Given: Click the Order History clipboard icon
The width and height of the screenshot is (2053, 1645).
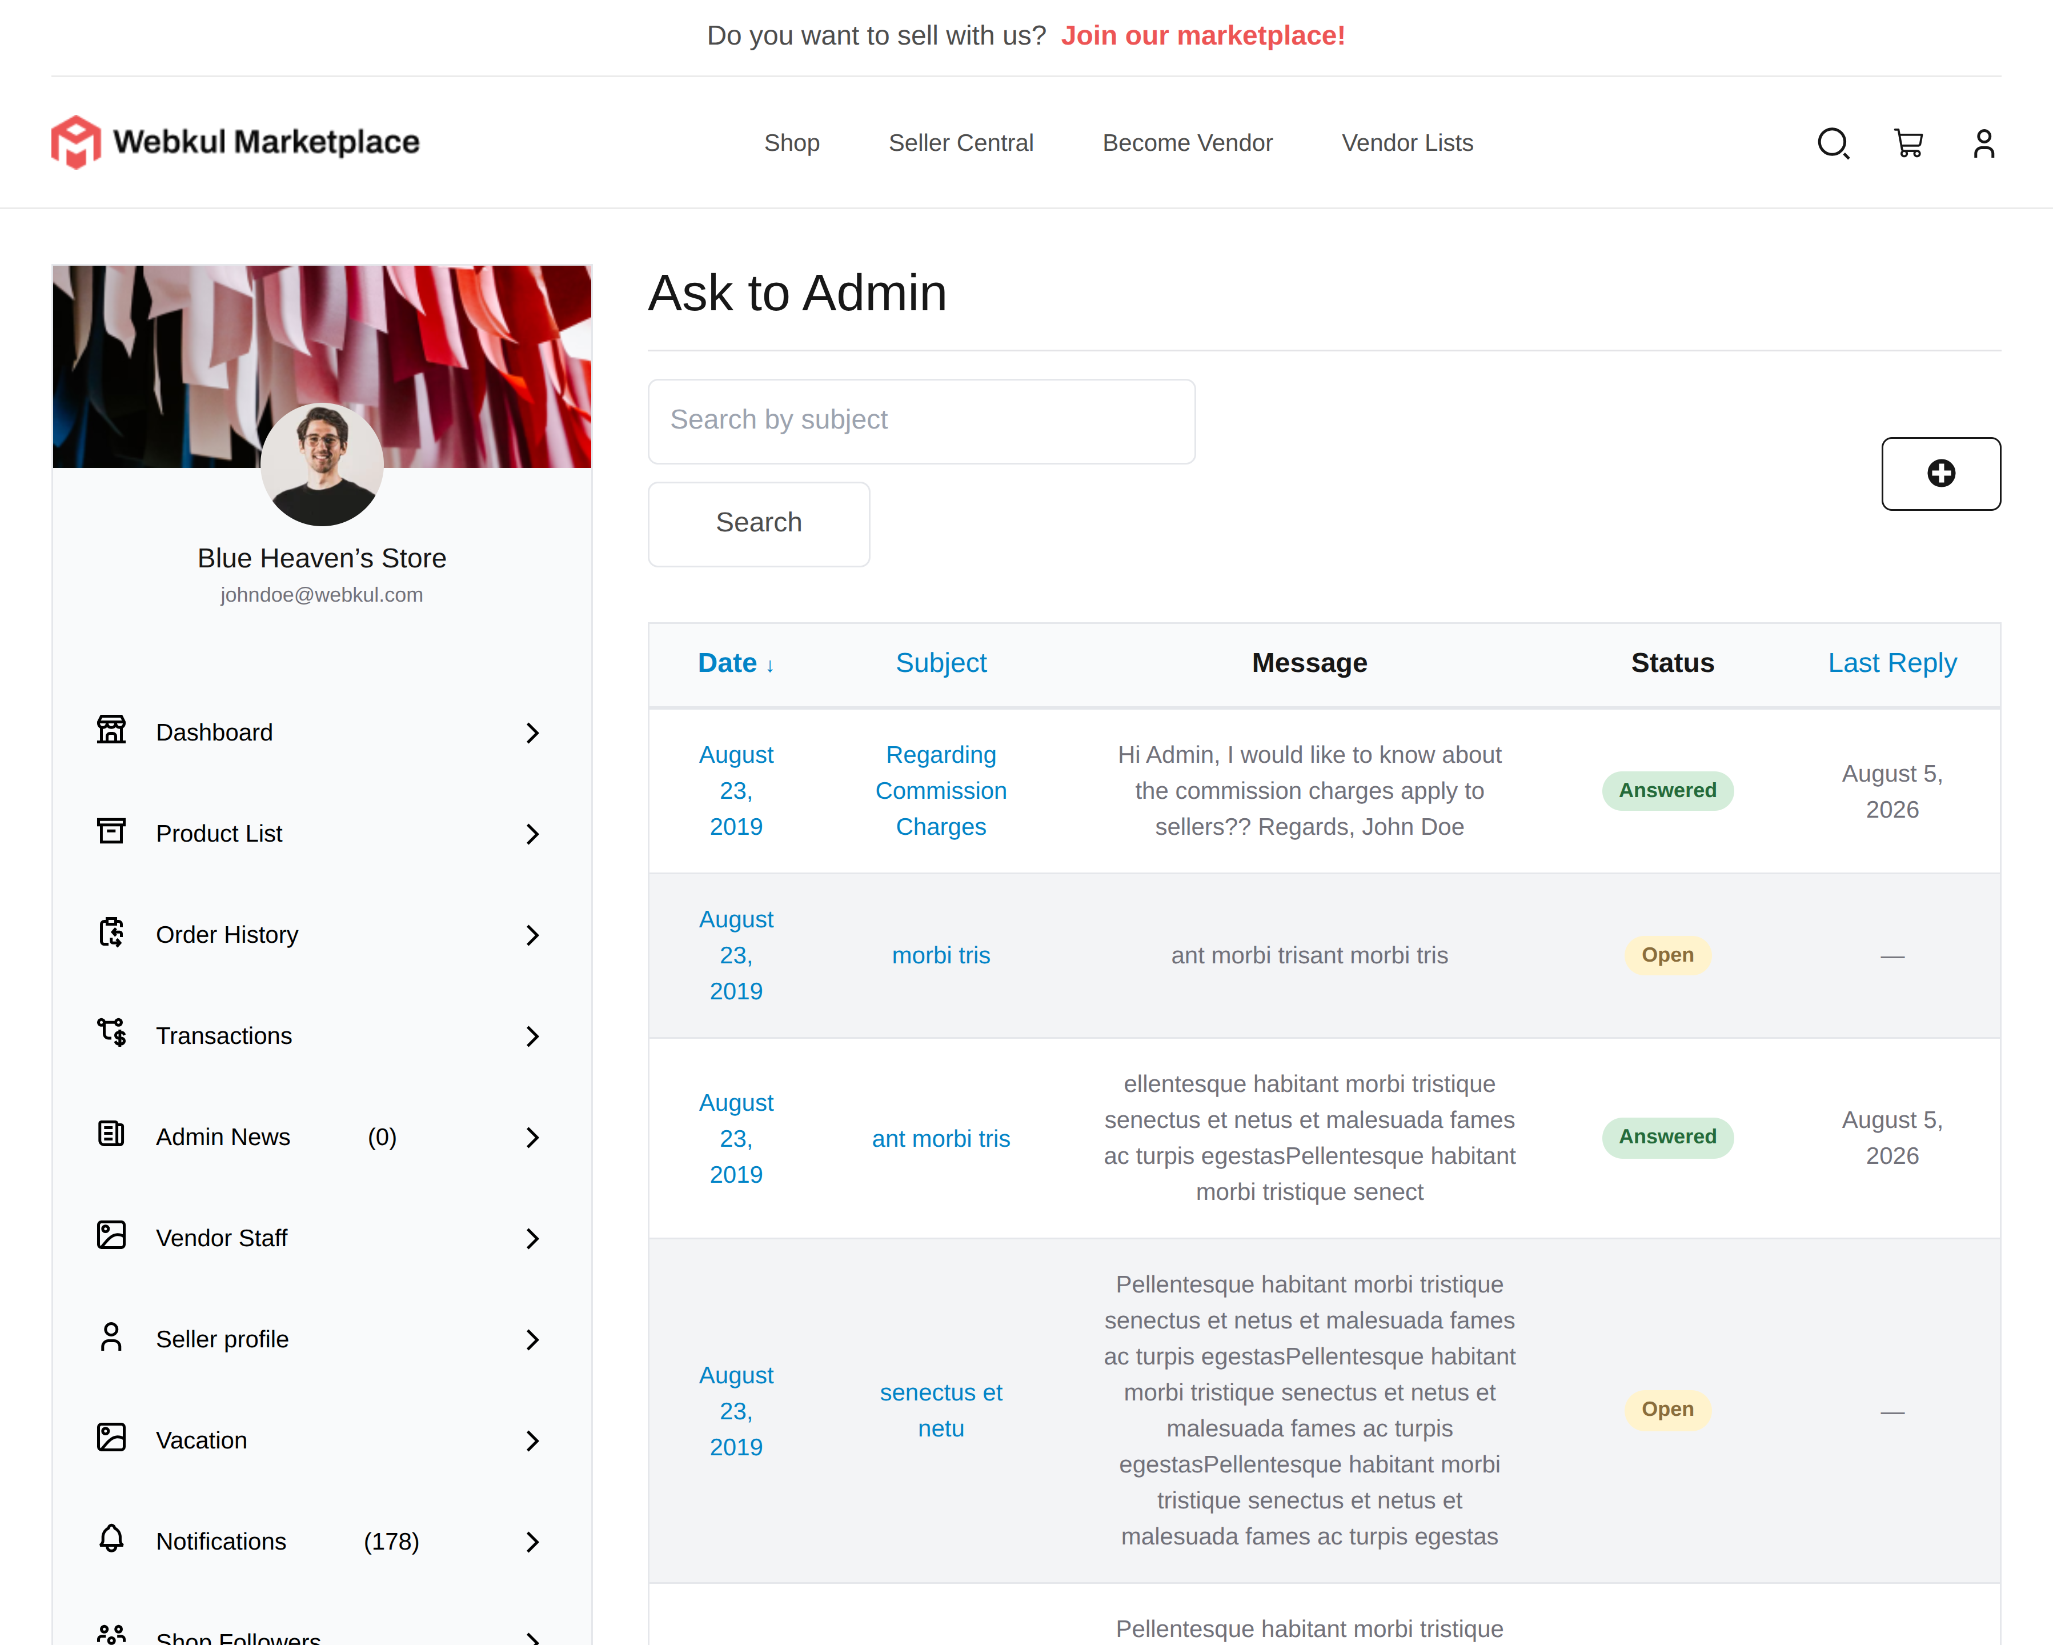Looking at the screenshot, I should [111, 931].
